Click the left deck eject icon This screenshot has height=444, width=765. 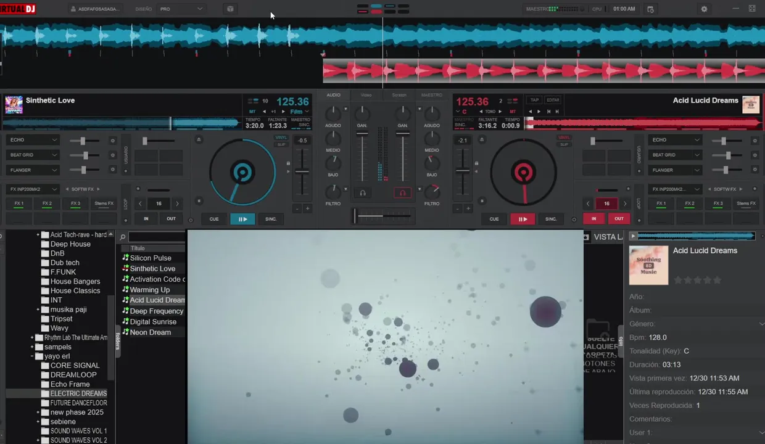[199, 140]
